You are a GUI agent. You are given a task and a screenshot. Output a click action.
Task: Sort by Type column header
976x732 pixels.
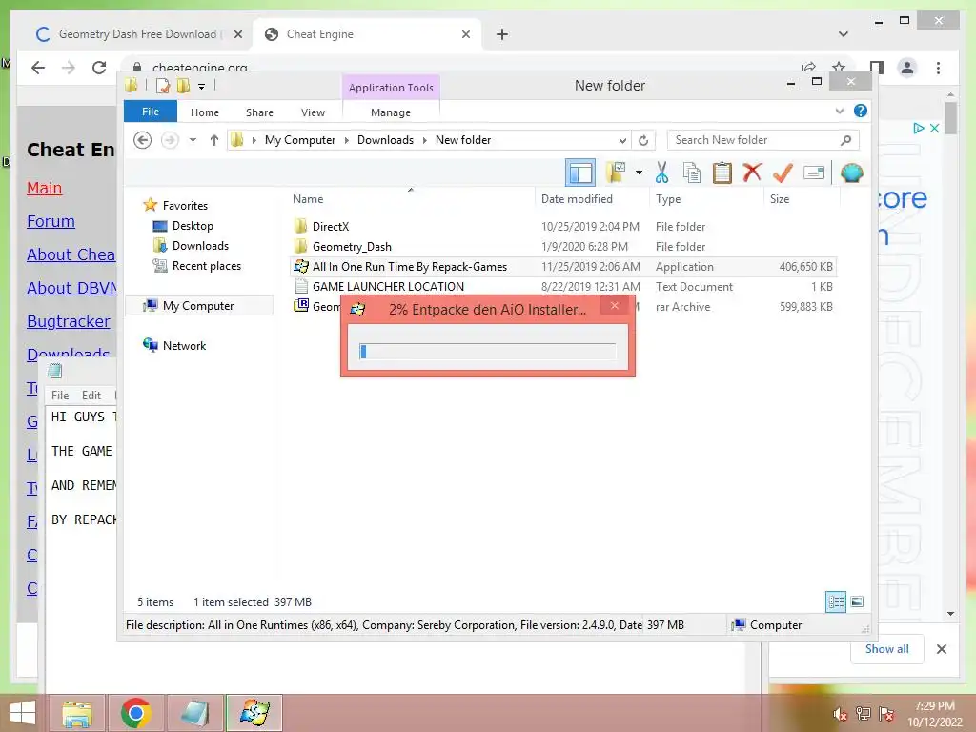tap(668, 198)
